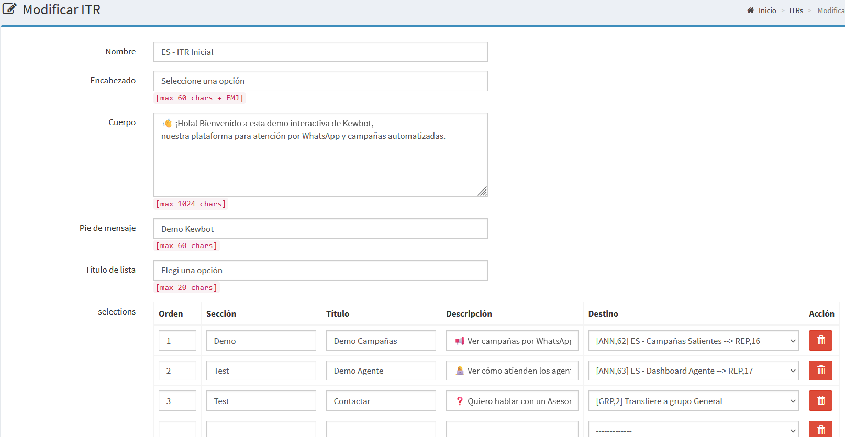Viewport: 845px width, 437px height.
Task: Edit Descripción Ver cómo atienden los agentes
Action: coord(512,371)
